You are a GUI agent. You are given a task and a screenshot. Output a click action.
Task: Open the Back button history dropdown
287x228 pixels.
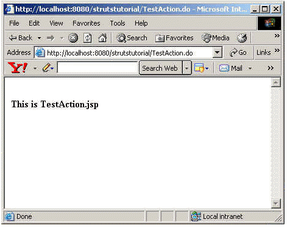coord(40,38)
